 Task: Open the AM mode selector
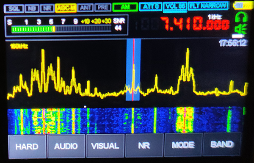[125, 7]
